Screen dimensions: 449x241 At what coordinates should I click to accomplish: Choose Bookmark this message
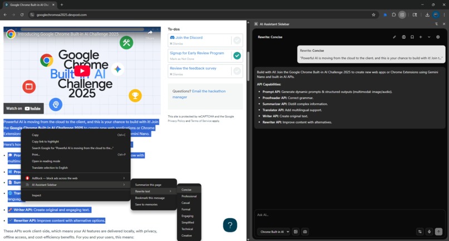pos(154,198)
